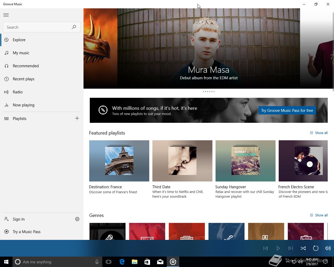
Task: Open the Third Date playlist thumbnail
Action: (x=182, y=161)
